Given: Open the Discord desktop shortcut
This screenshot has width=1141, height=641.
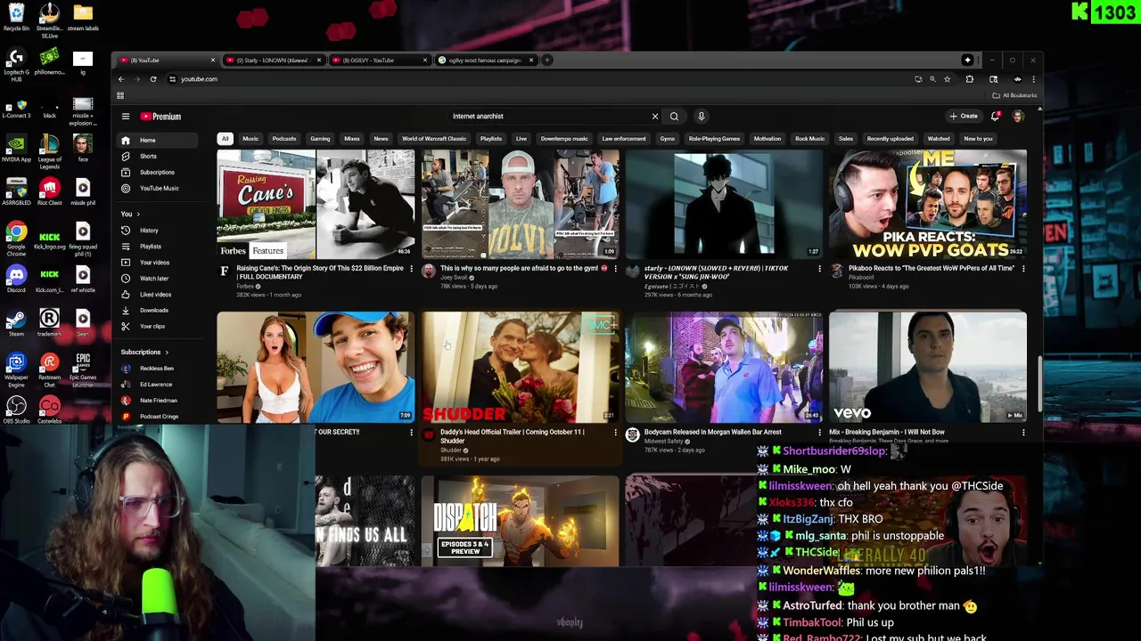Looking at the screenshot, I should [x=16, y=279].
